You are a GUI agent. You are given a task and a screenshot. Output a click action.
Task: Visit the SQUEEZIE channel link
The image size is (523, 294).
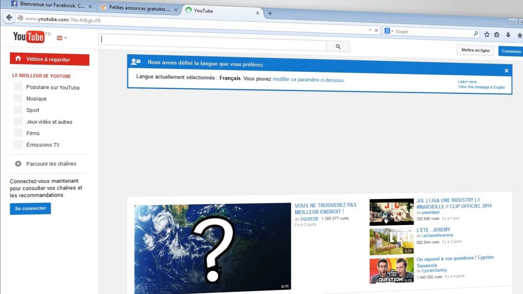tap(309, 219)
